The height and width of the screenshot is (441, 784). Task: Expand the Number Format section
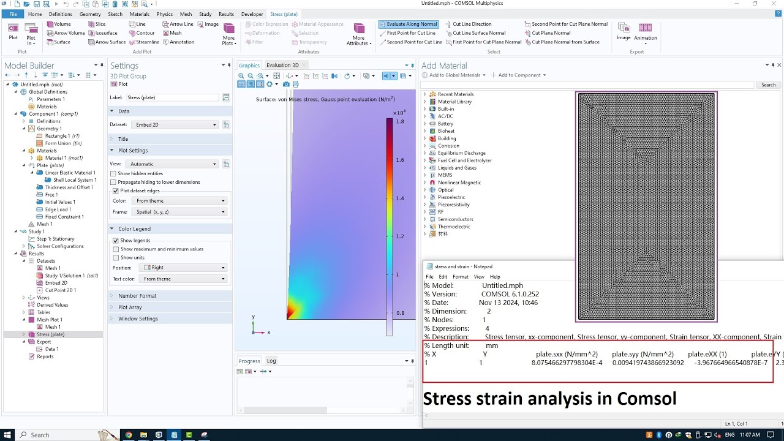pos(170,296)
